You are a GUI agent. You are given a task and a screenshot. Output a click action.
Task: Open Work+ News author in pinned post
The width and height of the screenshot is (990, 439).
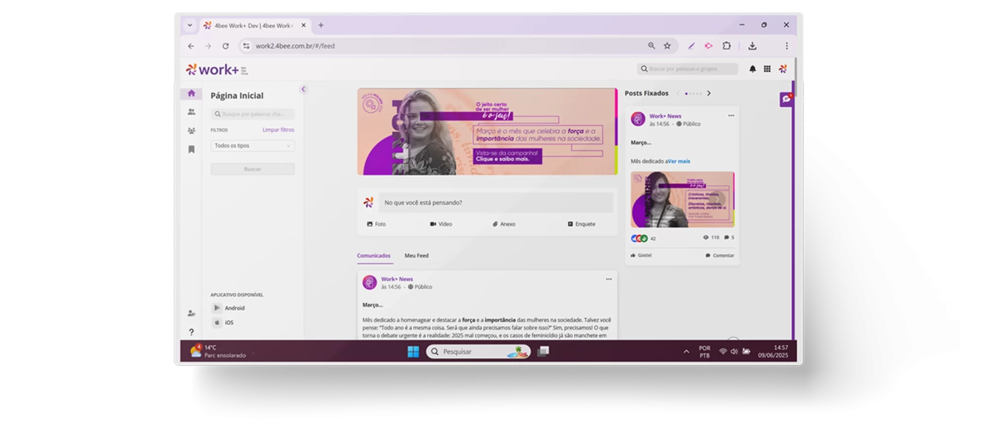(x=665, y=116)
